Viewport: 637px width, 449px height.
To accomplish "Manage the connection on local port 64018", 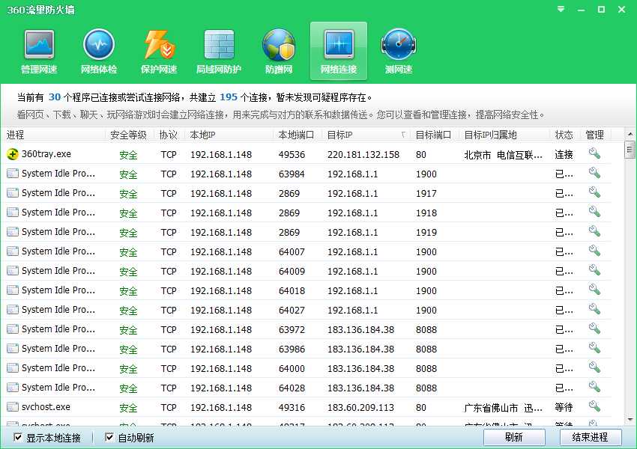I will [594, 290].
